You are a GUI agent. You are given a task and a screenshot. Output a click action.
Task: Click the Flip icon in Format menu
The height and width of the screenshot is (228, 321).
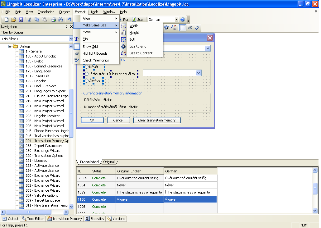(x=77, y=39)
